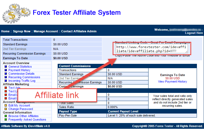Open the Payment History sidebar link
This screenshot has height=129, width=204.
pos(19,70)
